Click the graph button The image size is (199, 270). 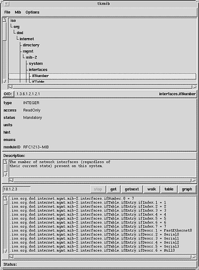tap(187, 189)
